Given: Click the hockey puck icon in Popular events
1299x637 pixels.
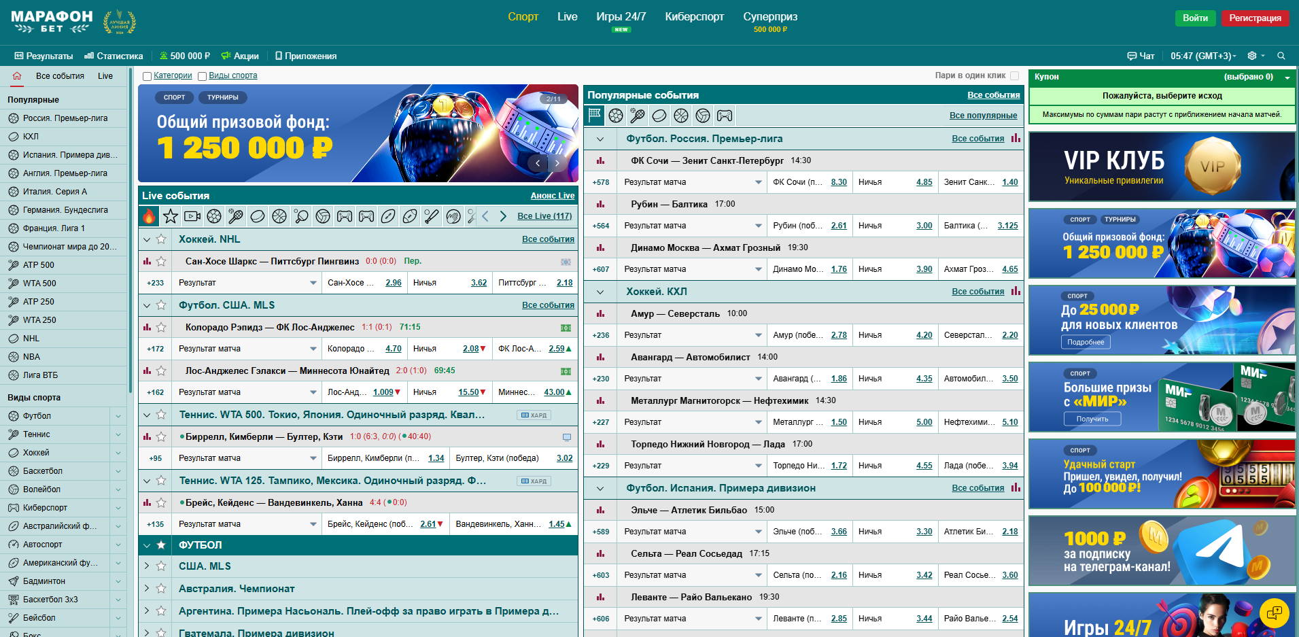Looking at the screenshot, I should point(659,116).
